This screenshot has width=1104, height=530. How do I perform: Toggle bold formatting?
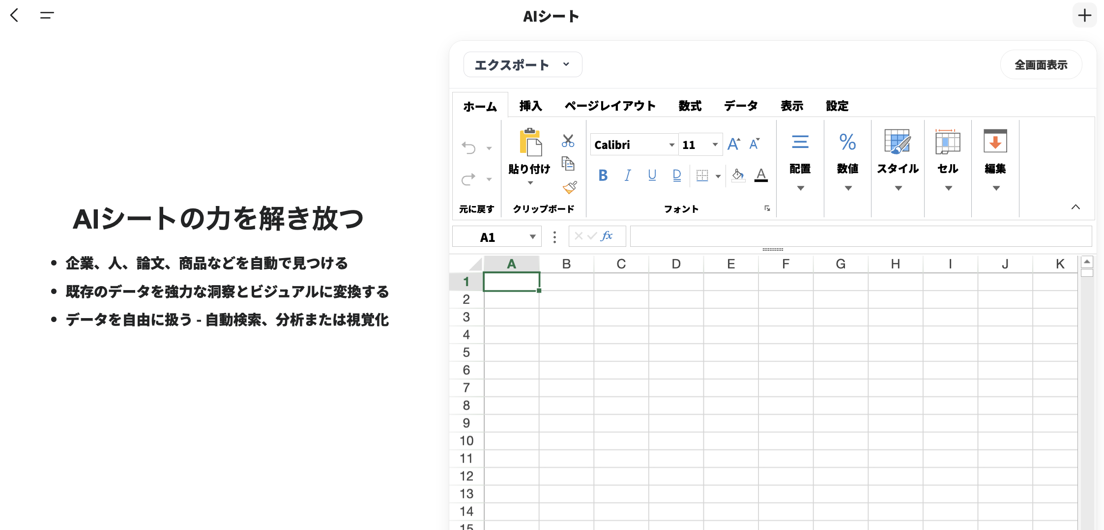(603, 175)
